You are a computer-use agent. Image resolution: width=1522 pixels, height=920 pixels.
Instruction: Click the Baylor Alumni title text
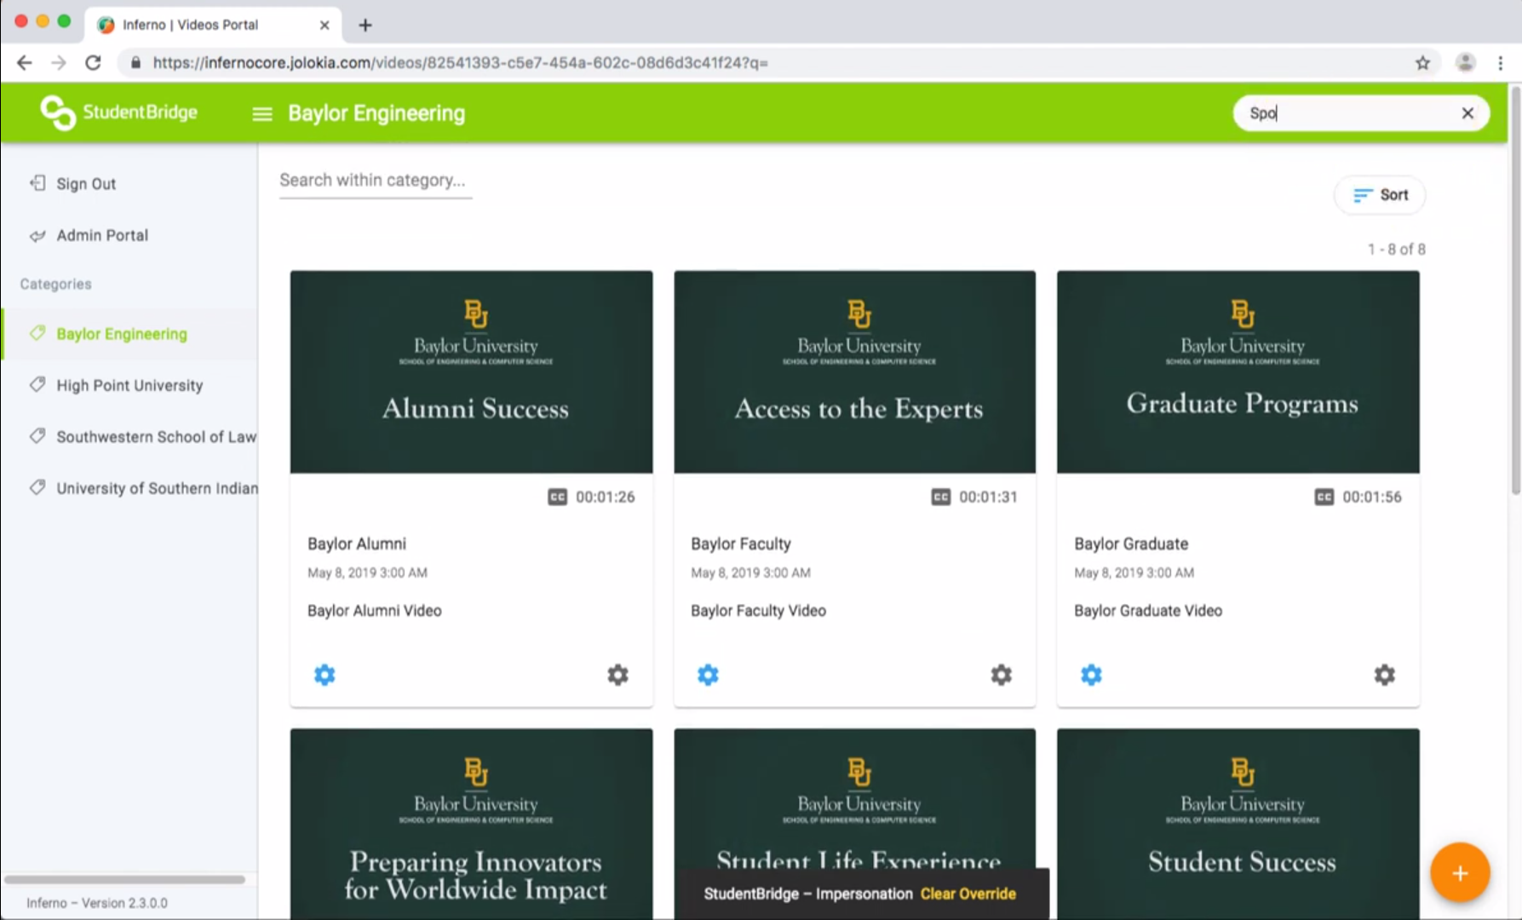(x=357, y=543)
